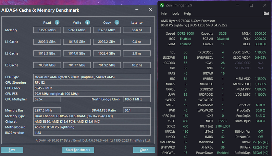The height and width of the screenshot is (156, 272).
Task: Click the L2 Cache write value 1014.0 GB/s
Action: coord(77,53)
